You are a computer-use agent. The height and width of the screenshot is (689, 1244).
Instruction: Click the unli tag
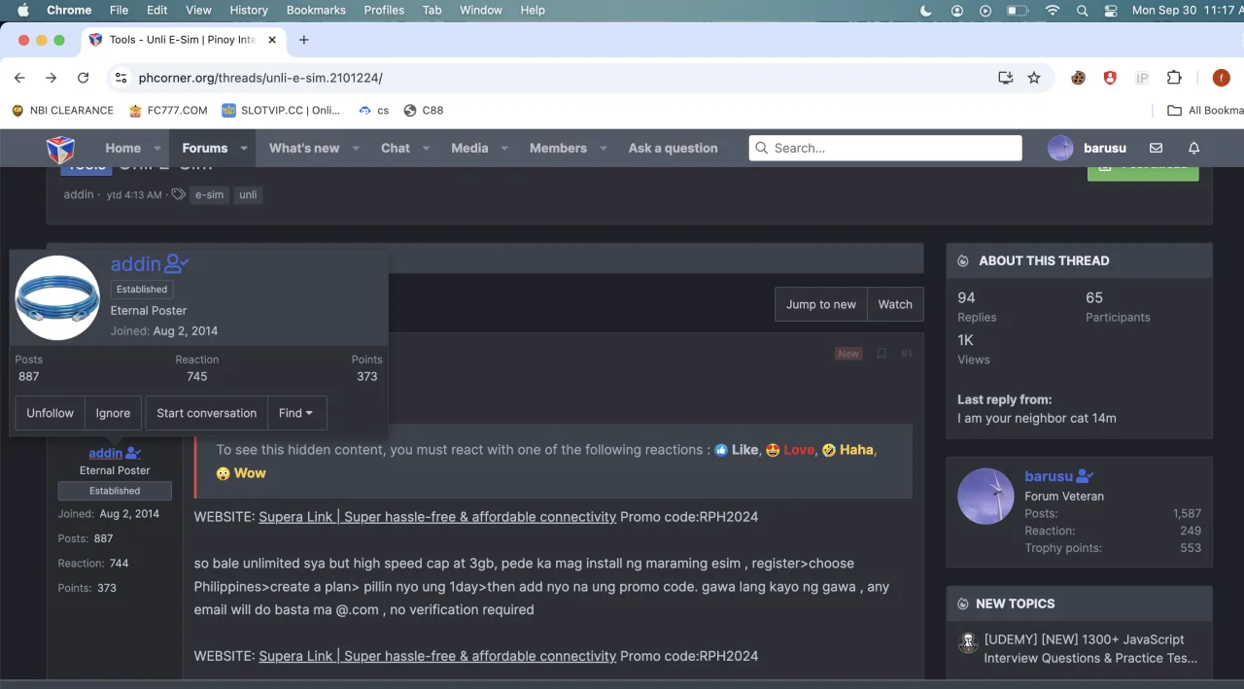[x=248, y=194]
